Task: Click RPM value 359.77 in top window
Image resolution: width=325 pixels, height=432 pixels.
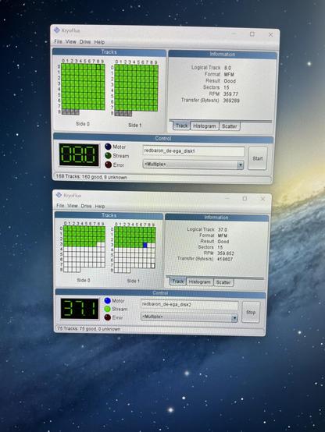Action: tap(230, 94)
